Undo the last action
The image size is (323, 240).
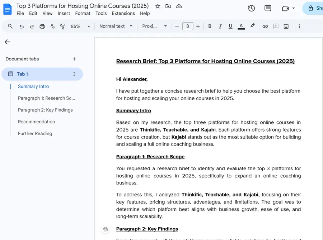(x=22, y=26)
